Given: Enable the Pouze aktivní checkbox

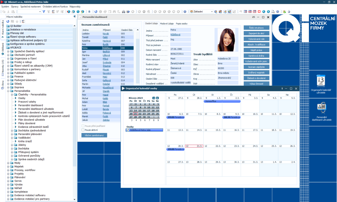Looking at the screenshot, I should tap(83, 130).
